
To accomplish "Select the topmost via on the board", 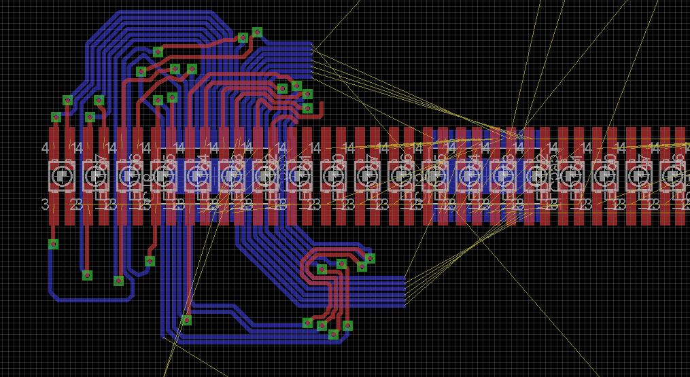I will click(x=258, y=32).
